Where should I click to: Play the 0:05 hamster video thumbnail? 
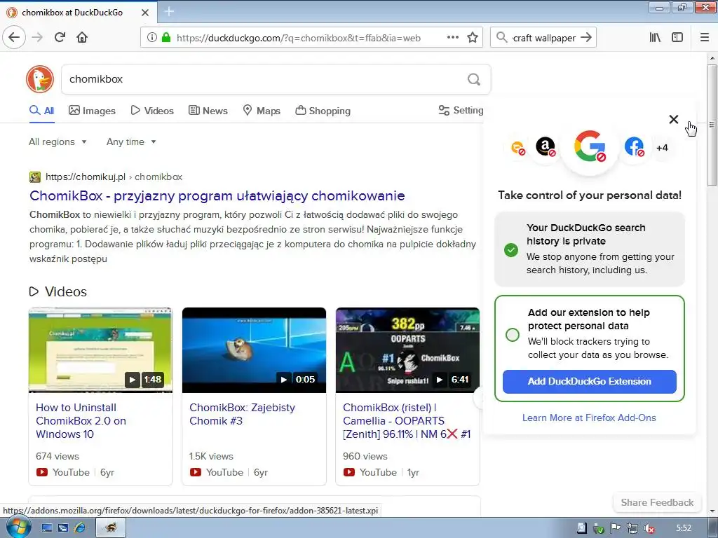coord(254,350)
